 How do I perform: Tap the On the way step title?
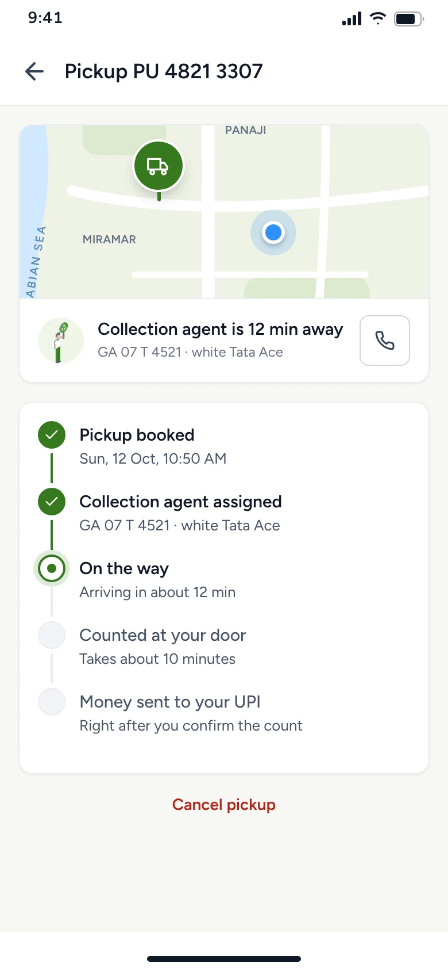click(124, 568)
